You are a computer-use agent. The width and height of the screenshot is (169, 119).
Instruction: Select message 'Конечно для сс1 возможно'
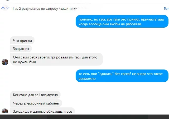pyautogui.click(x=35, y=95)
